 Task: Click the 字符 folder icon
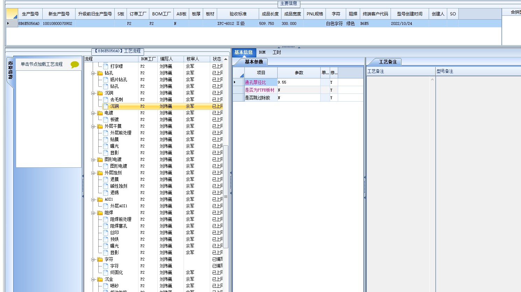[x=100, y=259]
